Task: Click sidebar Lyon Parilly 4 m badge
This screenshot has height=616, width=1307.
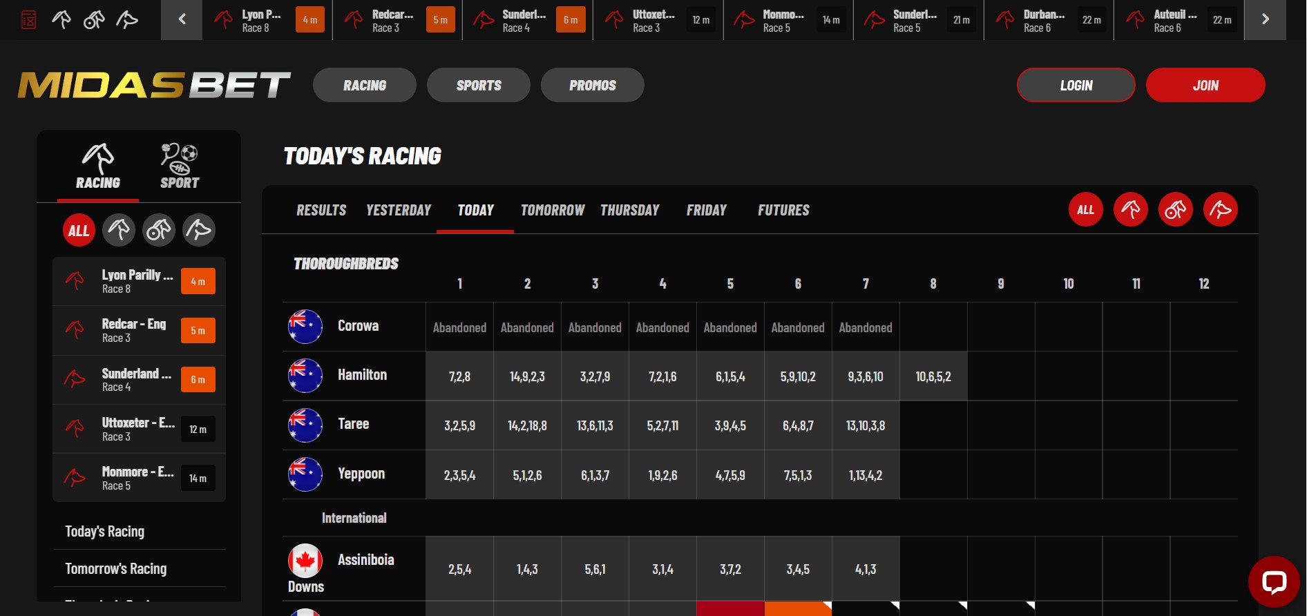Action: click(x=198, y=281)
